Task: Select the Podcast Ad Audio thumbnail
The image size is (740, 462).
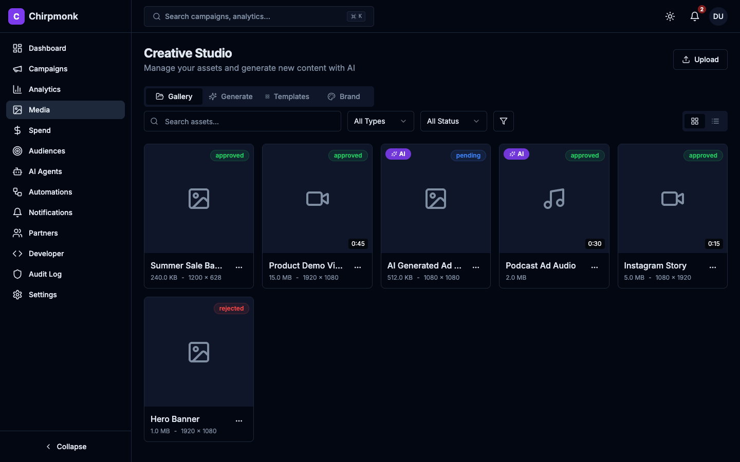Action: point(554,199)
